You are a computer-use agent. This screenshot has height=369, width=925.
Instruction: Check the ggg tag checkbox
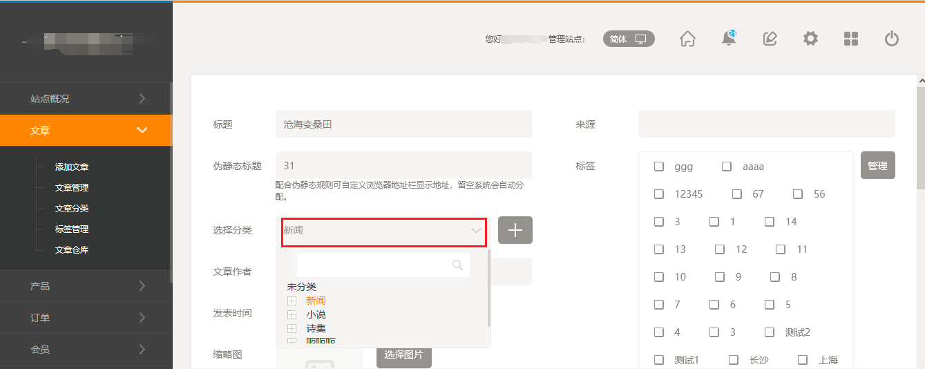coord(659,167)
